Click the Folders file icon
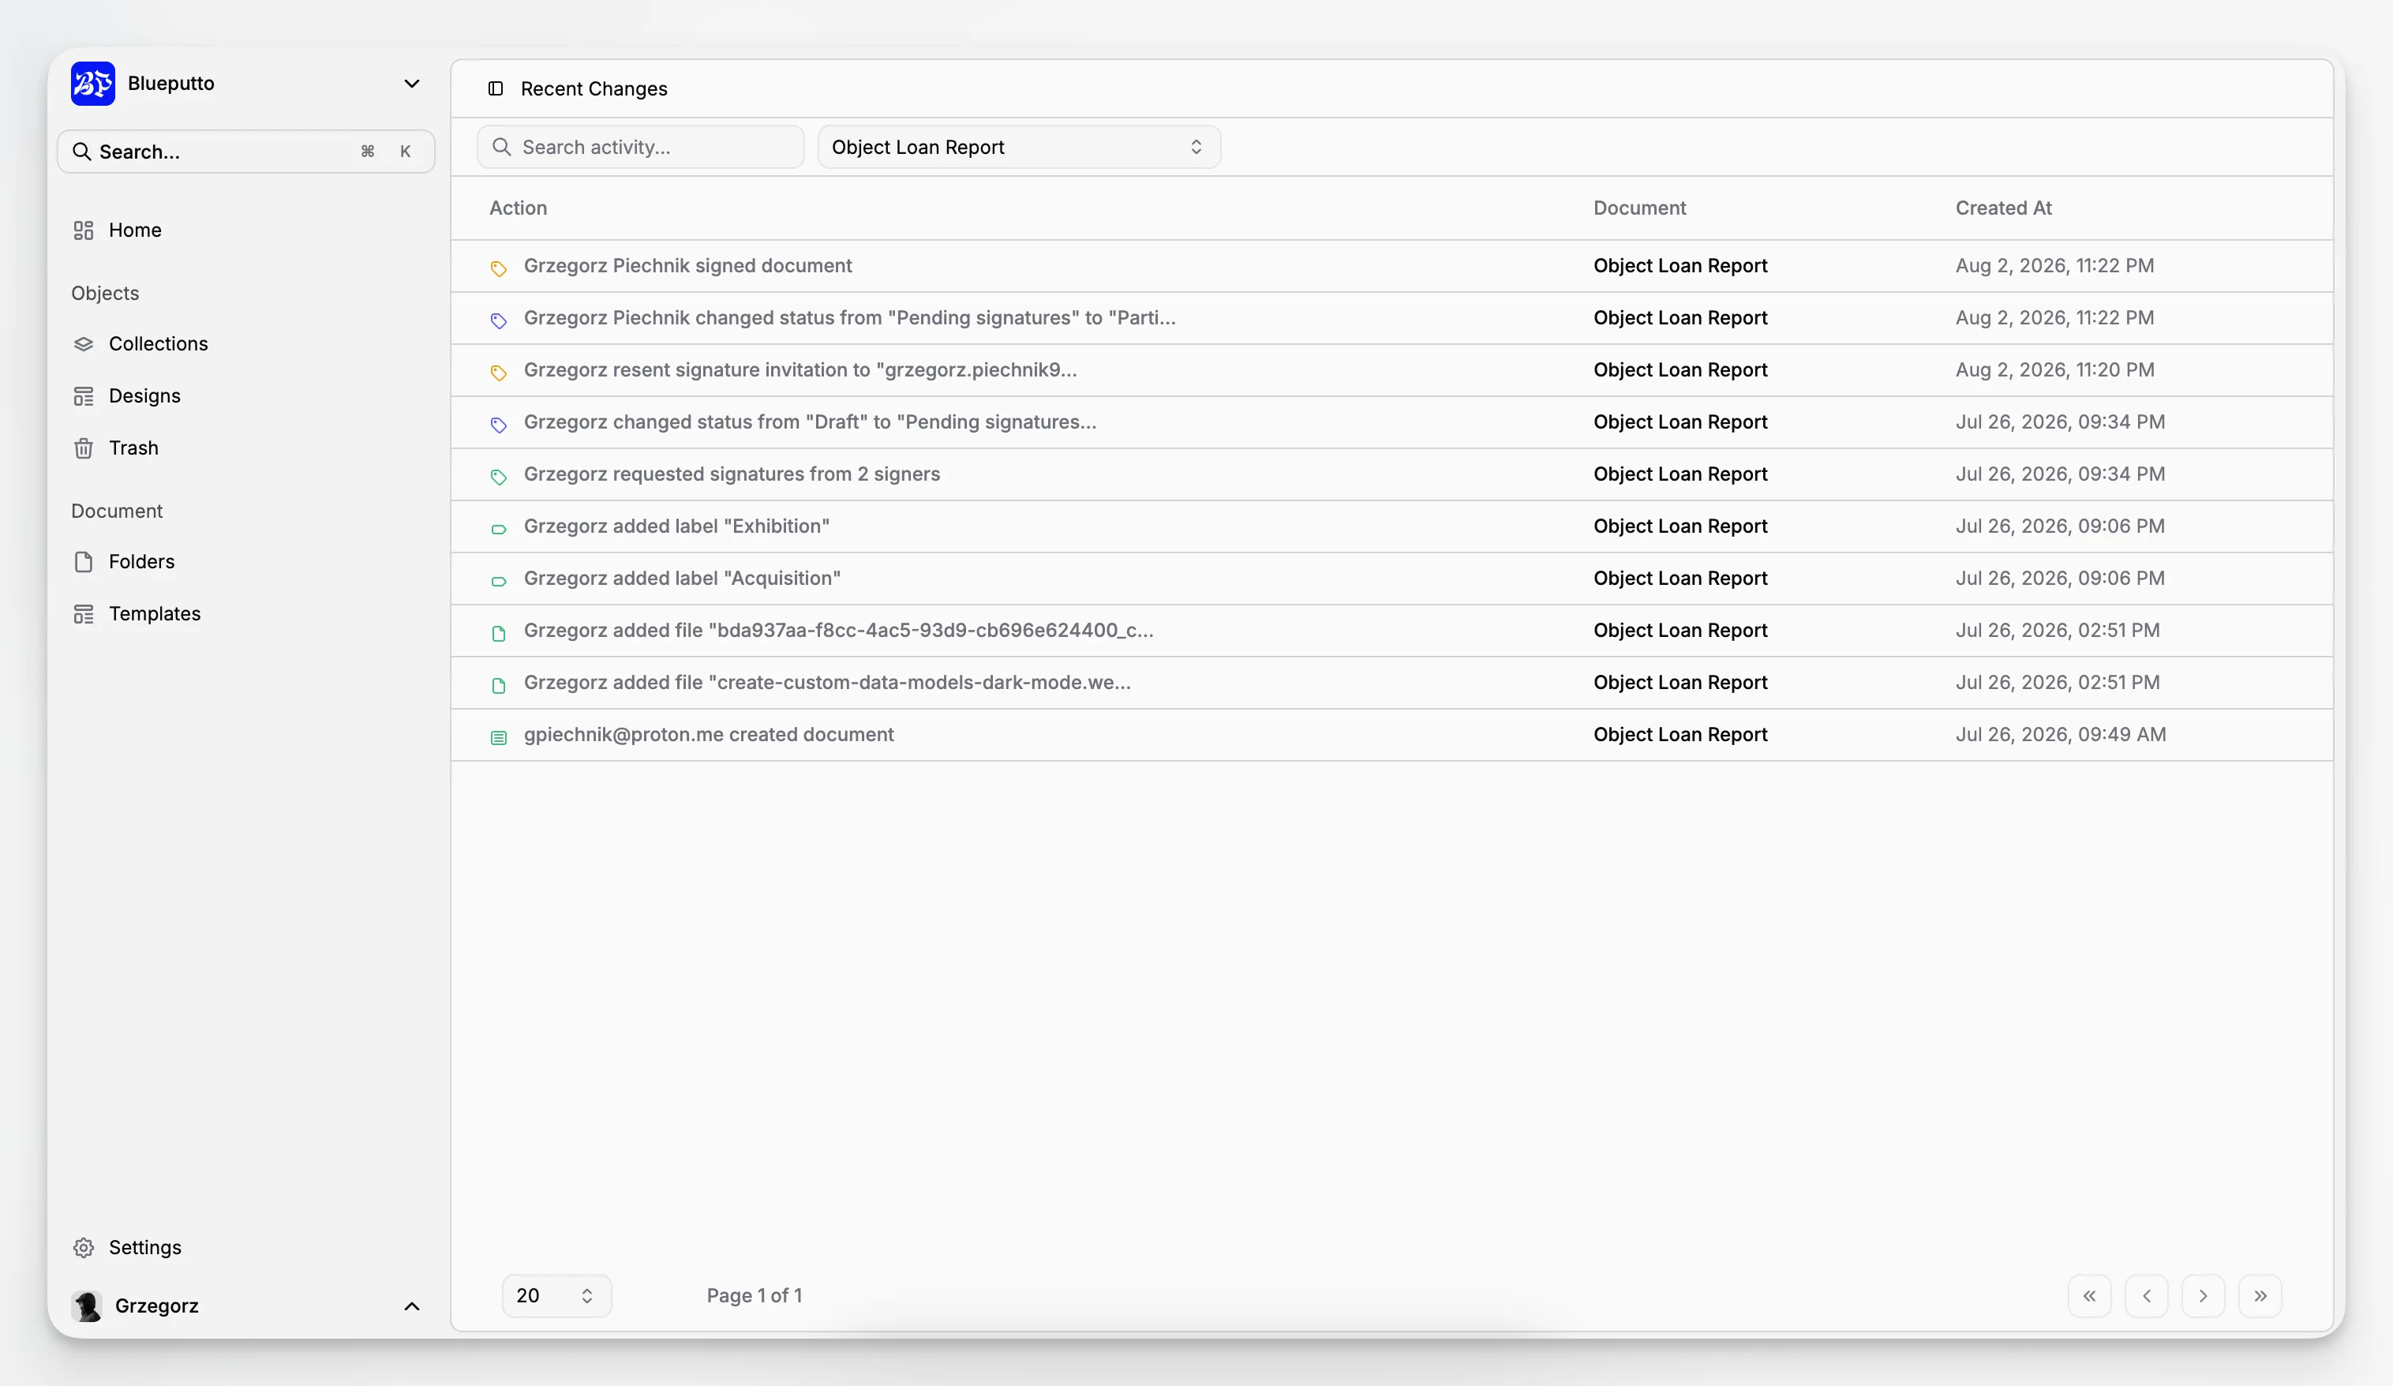Viewport: 2393px width, 1386px height. click(84, 563)
